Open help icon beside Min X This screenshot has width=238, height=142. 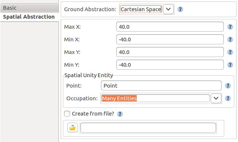click(230, 40)
